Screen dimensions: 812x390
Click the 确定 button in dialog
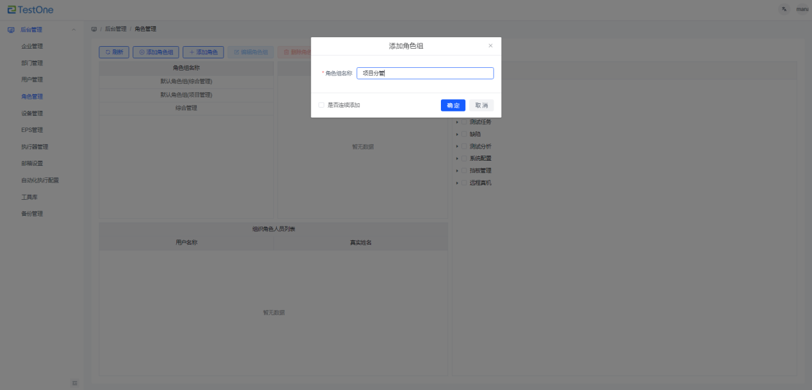tap(452, 105)
